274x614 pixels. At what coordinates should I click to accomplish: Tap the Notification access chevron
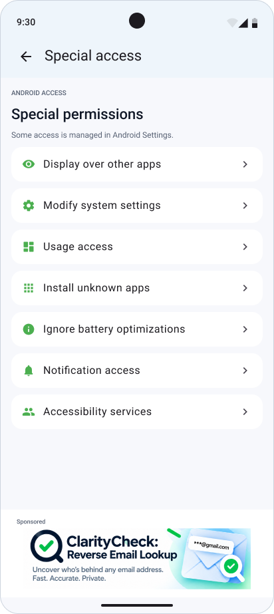pos(245,371)
